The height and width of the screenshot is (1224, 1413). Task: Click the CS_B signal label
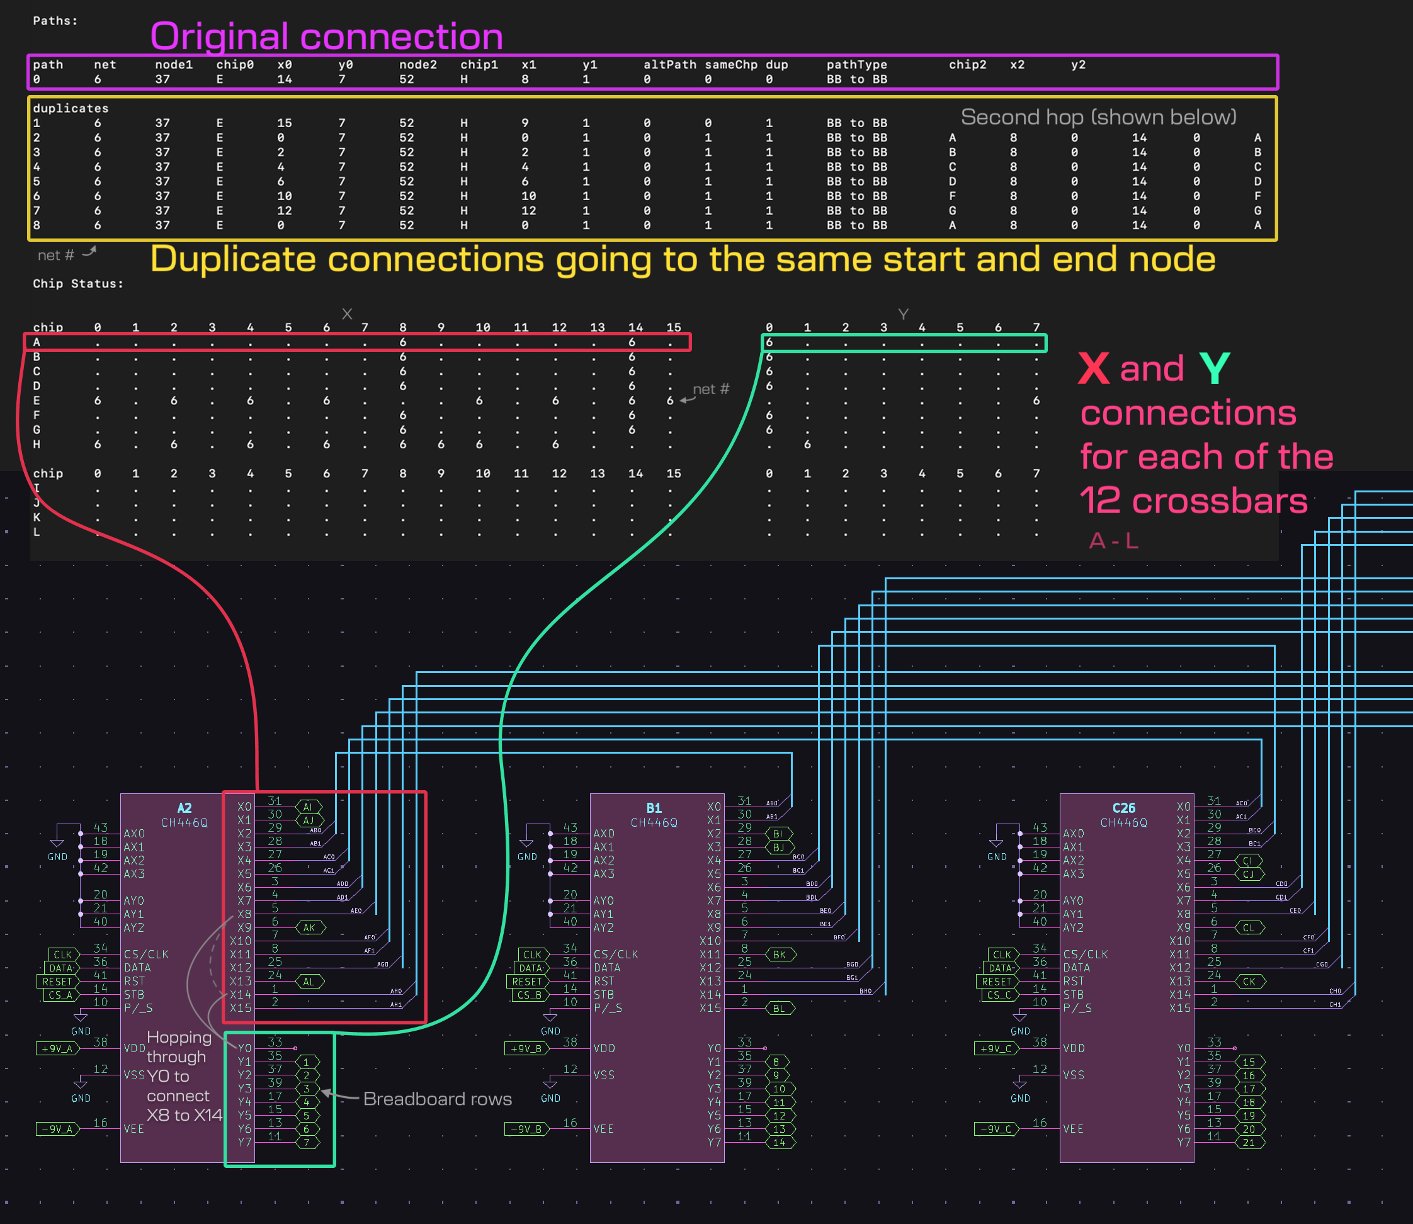531,995
